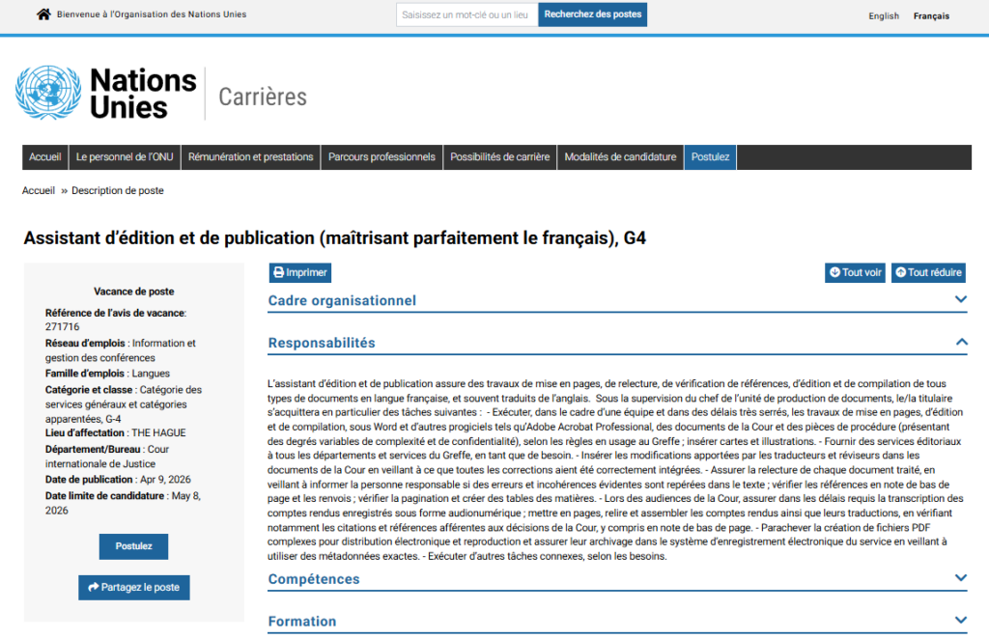
Task: Click the home icon in top bar
Action: coord(43,14)
